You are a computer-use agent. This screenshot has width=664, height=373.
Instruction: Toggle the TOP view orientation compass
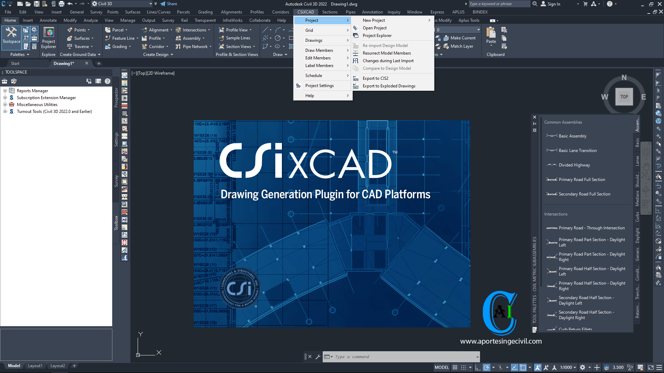point(624,97)
